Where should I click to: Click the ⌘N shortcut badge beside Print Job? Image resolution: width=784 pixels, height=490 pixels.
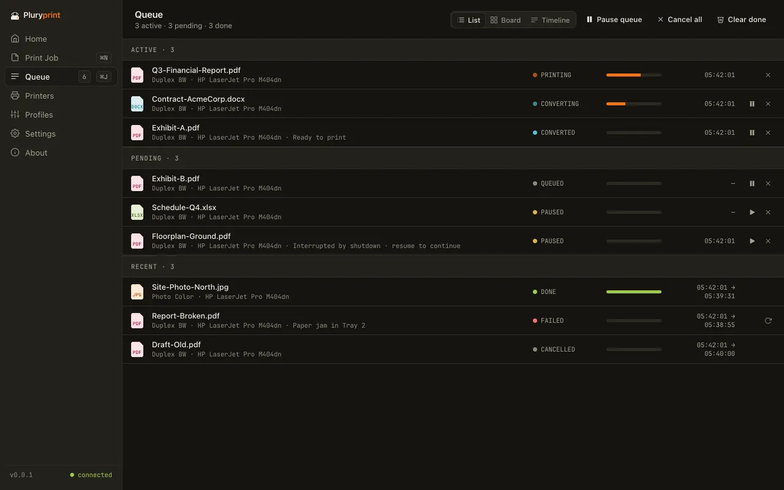(x=104, y=58)
